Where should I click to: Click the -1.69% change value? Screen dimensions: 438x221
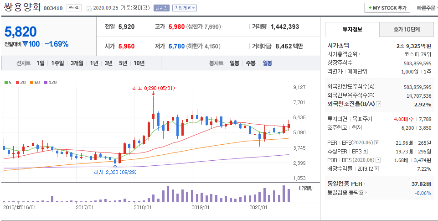point(57,44)
